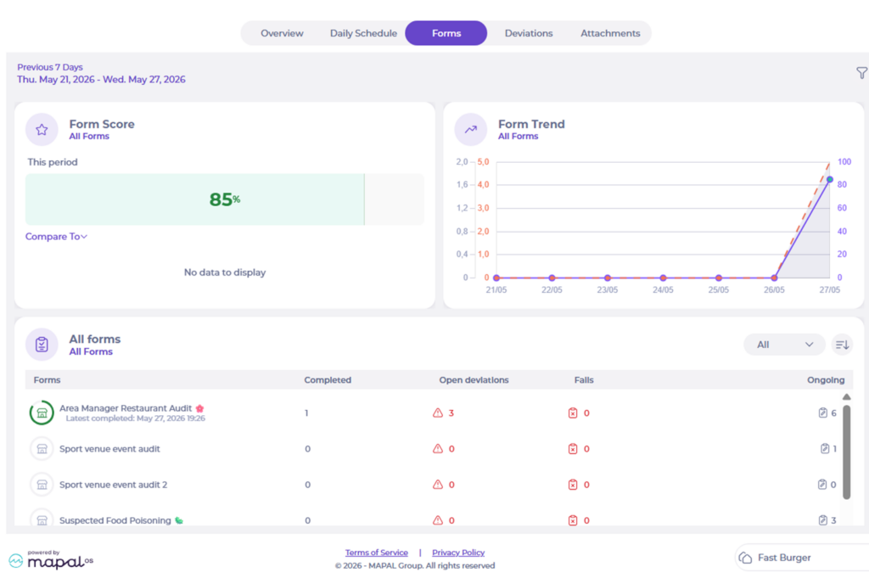Open Area Manager Restaurant Audit open deviations warning icon
Viewport: 869px width, 578px height.
pyautogui.click(x=438, y=412)
